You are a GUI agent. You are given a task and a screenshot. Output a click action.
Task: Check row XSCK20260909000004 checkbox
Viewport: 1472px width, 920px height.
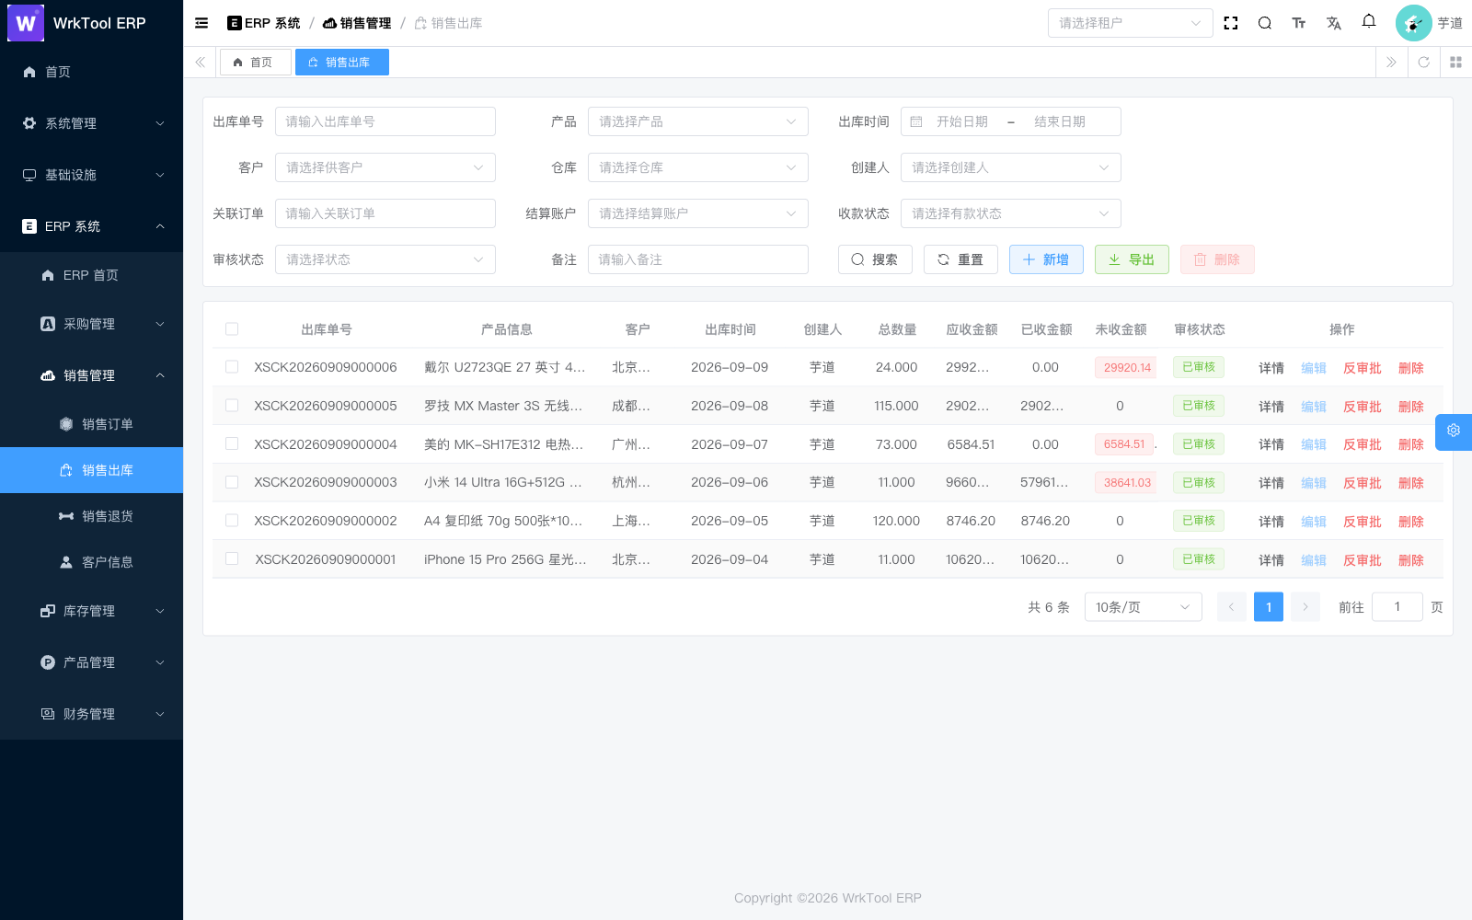click(x=232, y=444)
